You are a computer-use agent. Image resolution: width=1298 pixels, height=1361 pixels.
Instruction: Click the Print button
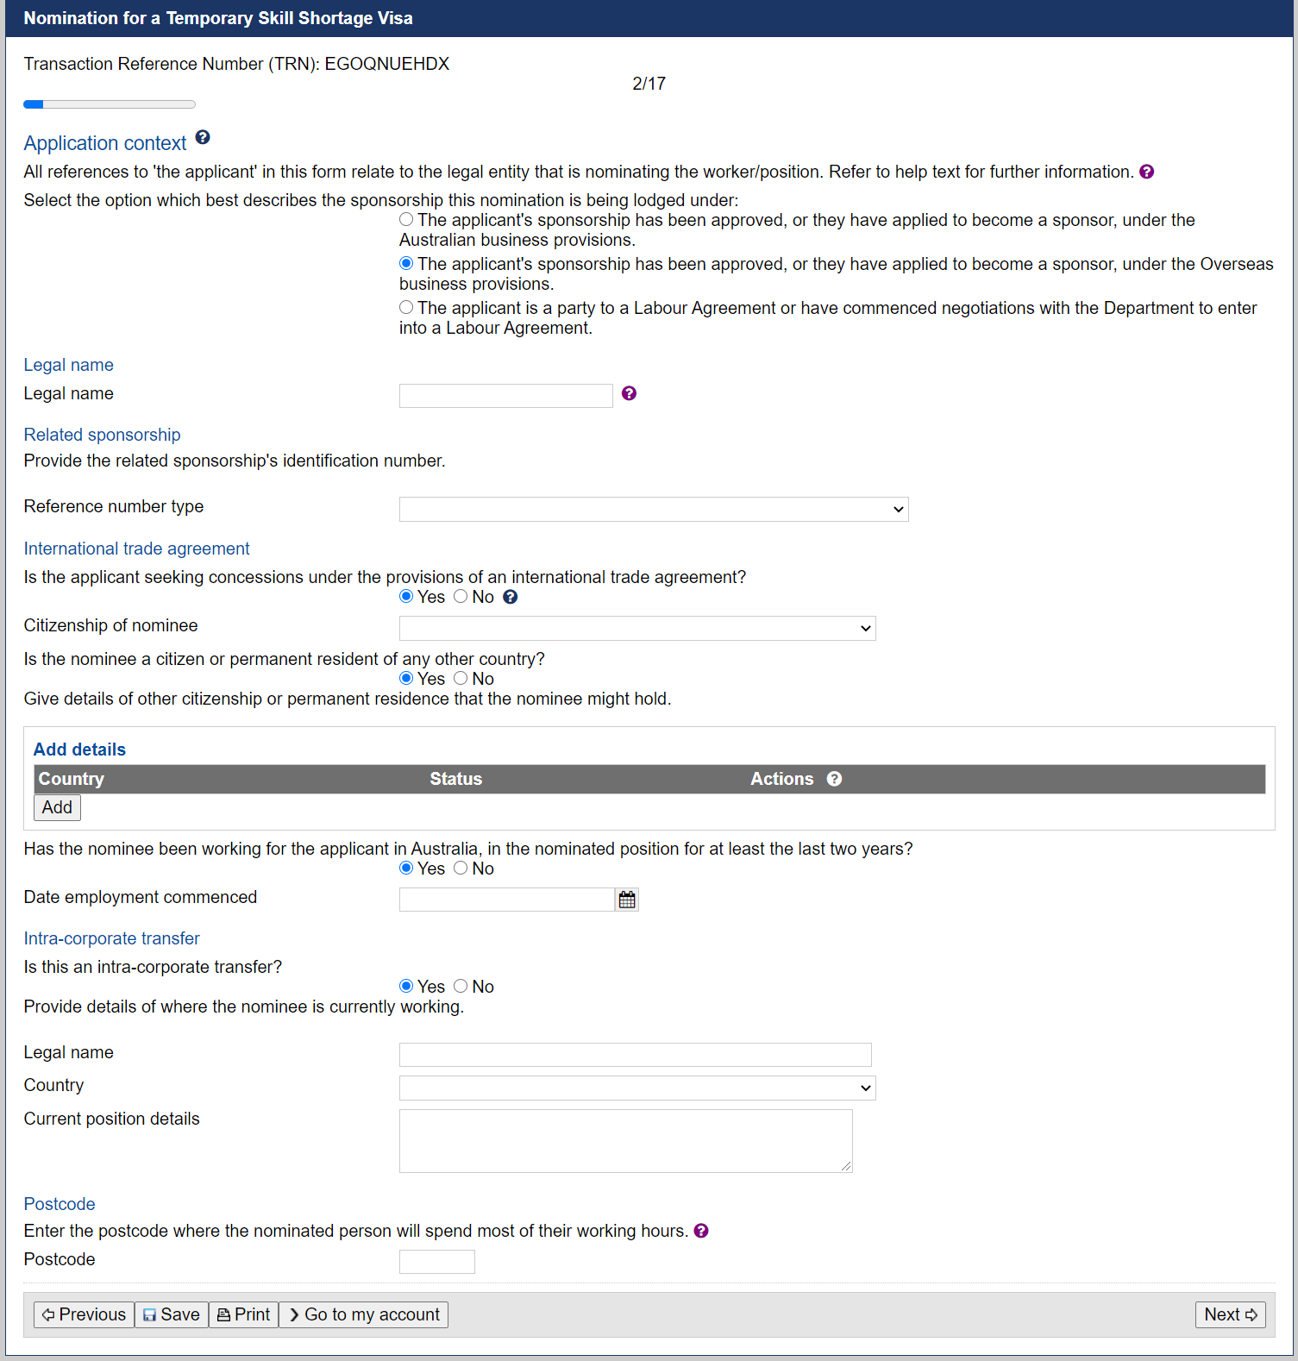tap(244, 1314)
